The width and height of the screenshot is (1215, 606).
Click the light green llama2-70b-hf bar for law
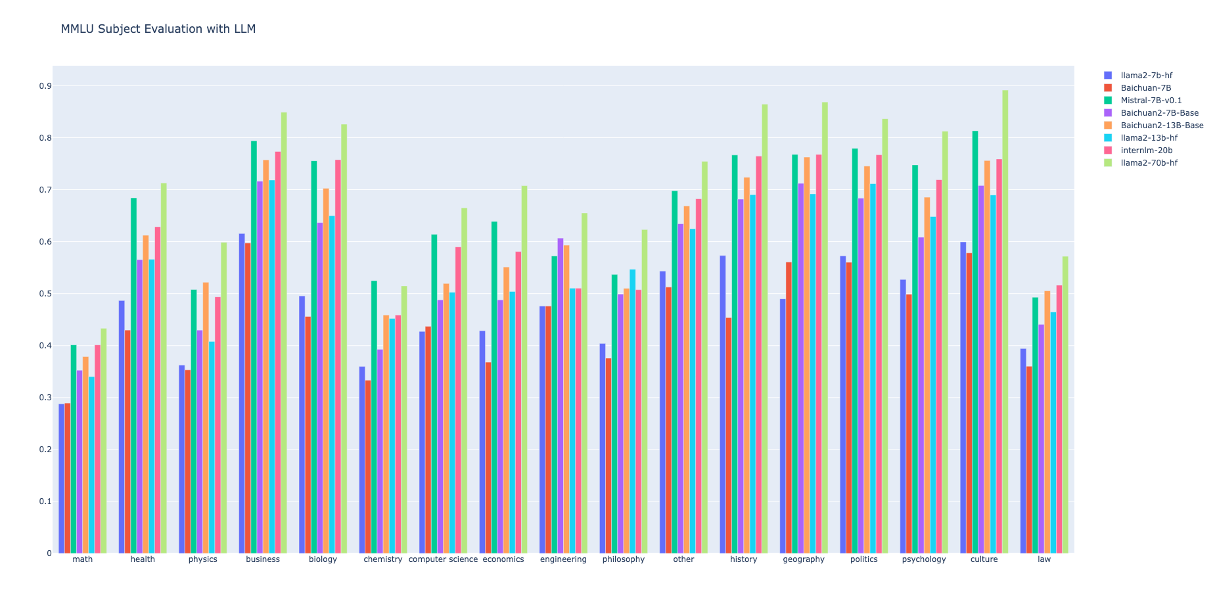pos(1065,405)
